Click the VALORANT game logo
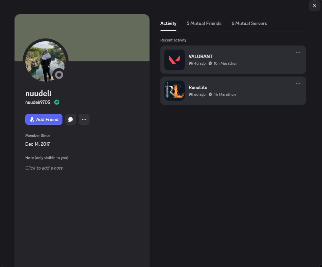 pos(175,60)
